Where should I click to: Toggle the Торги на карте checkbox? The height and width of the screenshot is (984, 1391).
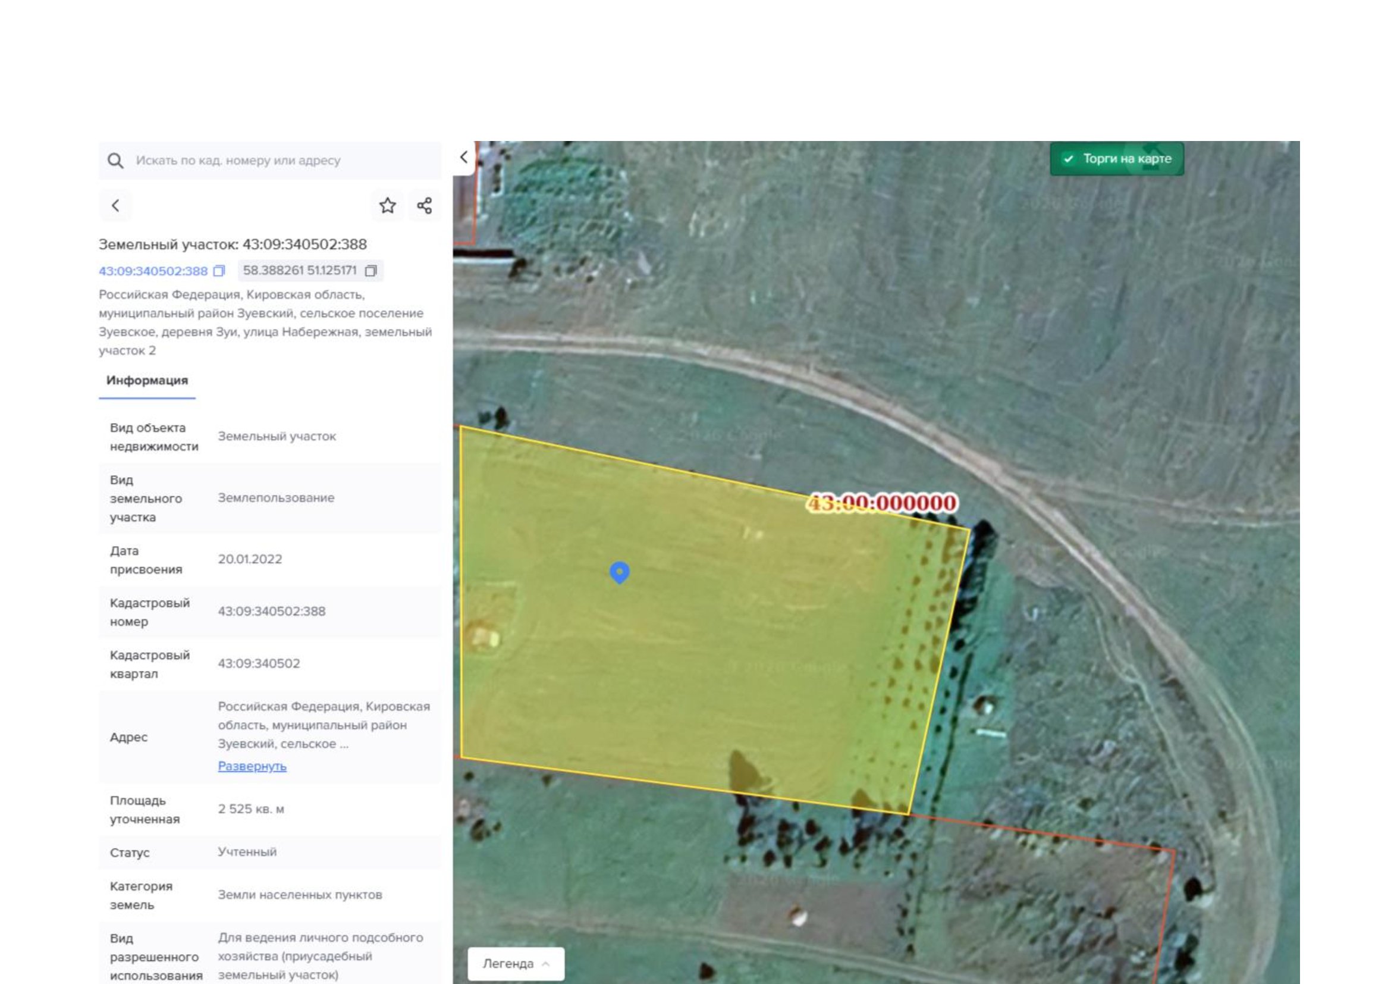coord(1069,159)
